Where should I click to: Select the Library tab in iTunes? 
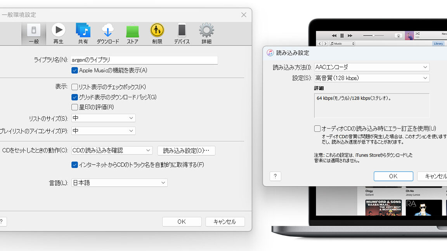pyautogui.click(x=438, y=43)
